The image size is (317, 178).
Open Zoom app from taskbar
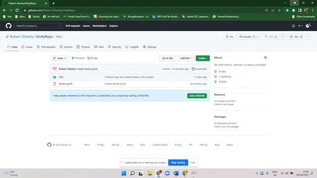click(x=167, y=173)
